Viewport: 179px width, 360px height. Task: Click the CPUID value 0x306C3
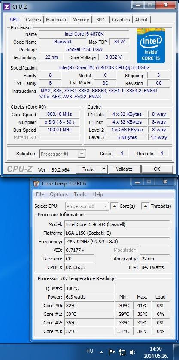[x=79, y=267]
